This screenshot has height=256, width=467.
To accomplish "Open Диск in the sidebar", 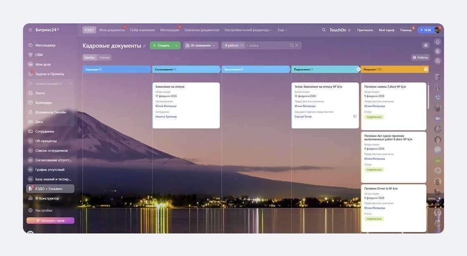I will click(39, 122).
